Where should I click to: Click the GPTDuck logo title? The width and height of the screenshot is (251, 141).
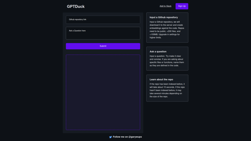[76, 6]
